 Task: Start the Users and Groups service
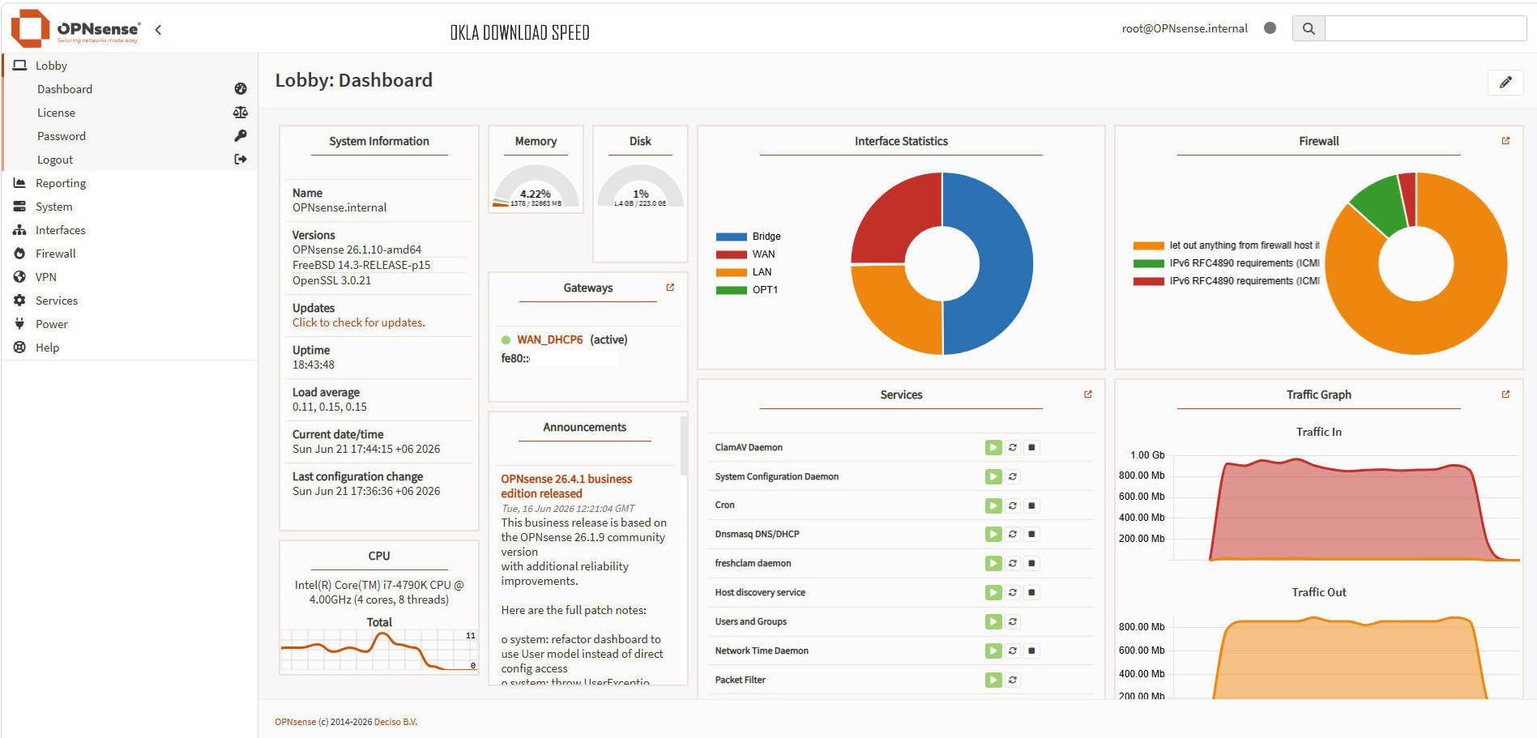pos(993,621)
